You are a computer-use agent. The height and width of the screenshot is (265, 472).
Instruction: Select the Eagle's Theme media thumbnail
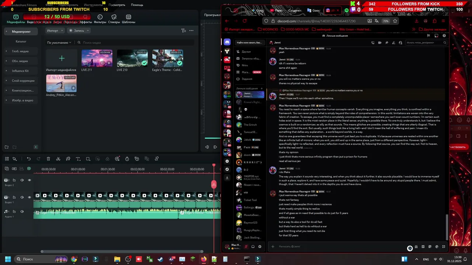[167, 58]
